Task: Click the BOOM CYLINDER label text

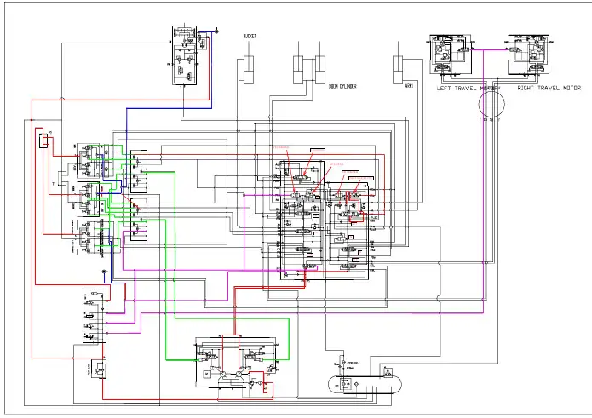Action: [342, 86]
